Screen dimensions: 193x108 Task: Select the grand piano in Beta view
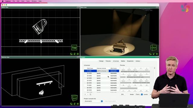(119, 46)
